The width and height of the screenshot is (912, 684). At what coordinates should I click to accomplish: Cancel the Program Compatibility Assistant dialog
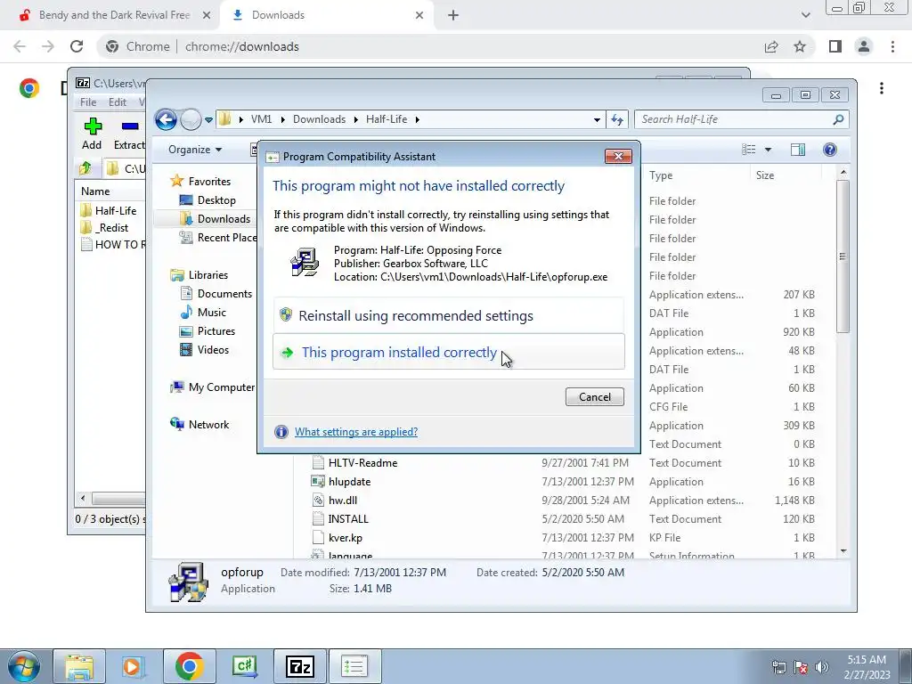coord(594,396)
